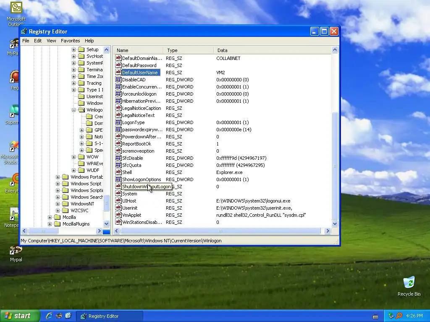Expand the WOW tree node
Screen dimensions: 430x322
73,157
